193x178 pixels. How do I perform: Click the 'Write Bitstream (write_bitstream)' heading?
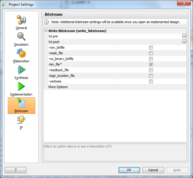click(77, 31)
